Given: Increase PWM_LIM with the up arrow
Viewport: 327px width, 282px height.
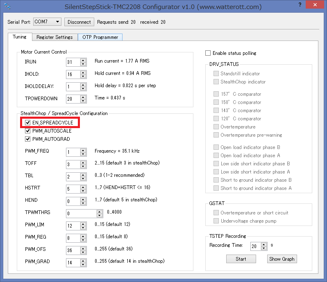Looking at the screenshot, I should 83,224.
